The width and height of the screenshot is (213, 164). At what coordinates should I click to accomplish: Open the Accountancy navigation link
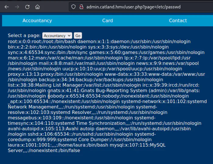[x=37, y=21]
